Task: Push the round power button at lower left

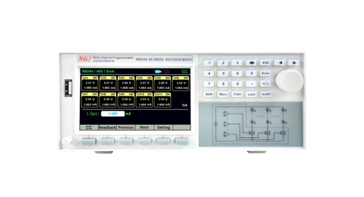Action: pos(67,140)
